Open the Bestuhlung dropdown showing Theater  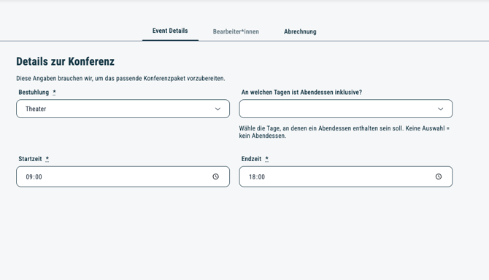pos(123,109)
